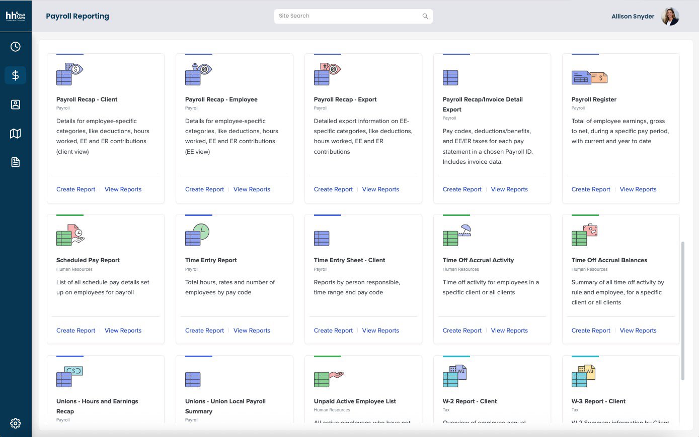
Task: Click the map icon in sidebar
Action: 16,133
